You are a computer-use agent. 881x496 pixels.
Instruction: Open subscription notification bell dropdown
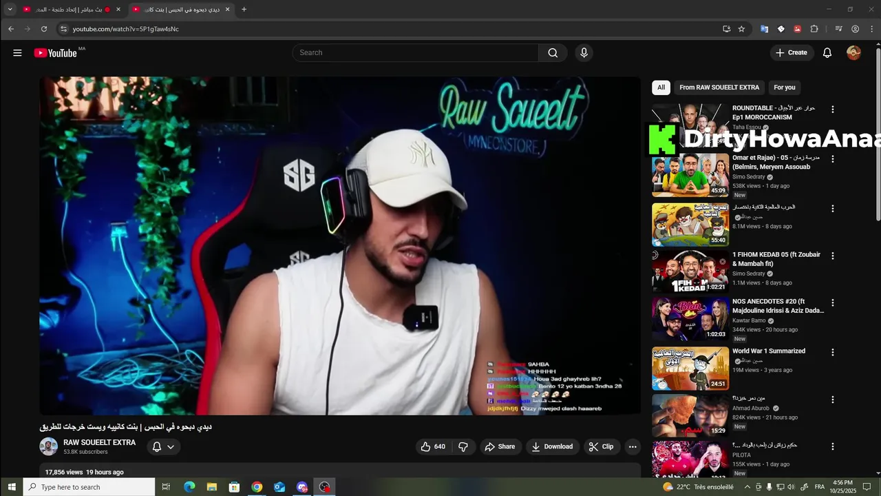(x=163, y=446)
